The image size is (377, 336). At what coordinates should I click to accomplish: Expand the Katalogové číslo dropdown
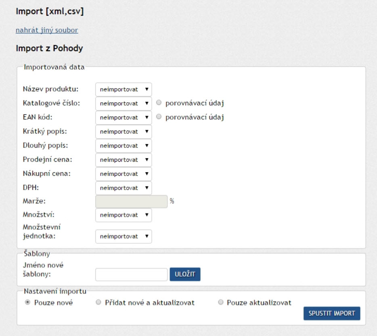click(124, 104)
